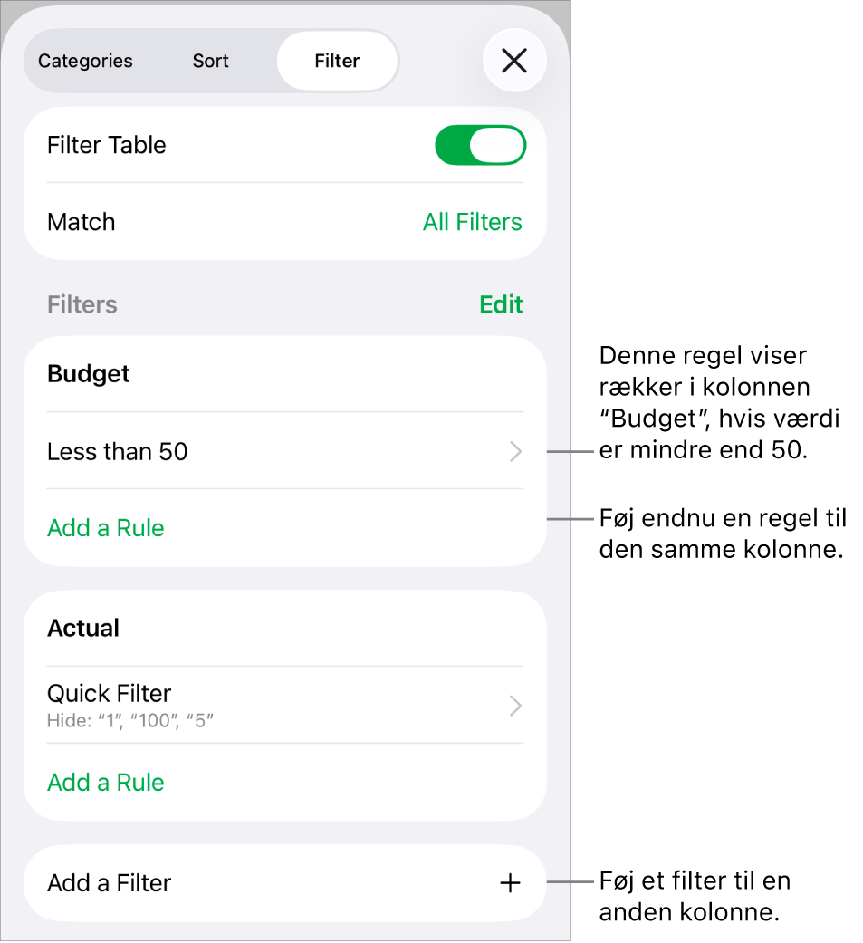Select the Filter tab
The width and height of the screenshot is (863, 943).
pyautogui.click(x=337, y=61)
